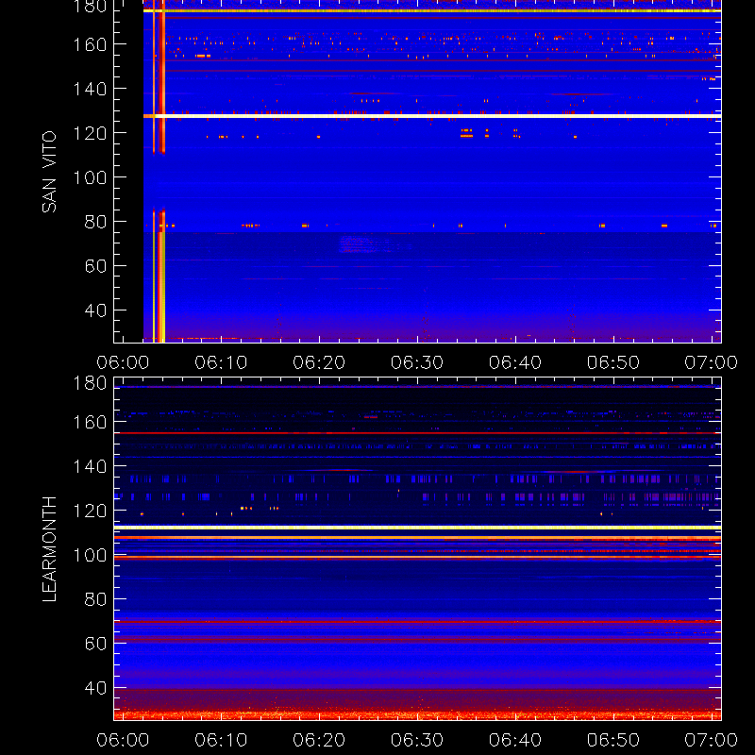Select the 160 frequency label on San Vito plot
Viewport: 755px width, 755px height.
(90, 44)
